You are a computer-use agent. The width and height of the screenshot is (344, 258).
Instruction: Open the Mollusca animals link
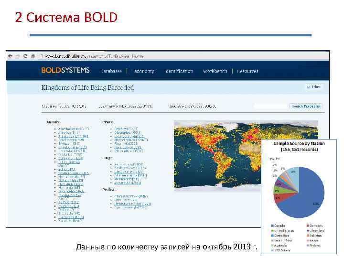point(71,180)
